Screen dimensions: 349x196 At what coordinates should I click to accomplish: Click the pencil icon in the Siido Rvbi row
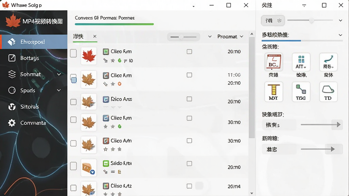point(106,171)
